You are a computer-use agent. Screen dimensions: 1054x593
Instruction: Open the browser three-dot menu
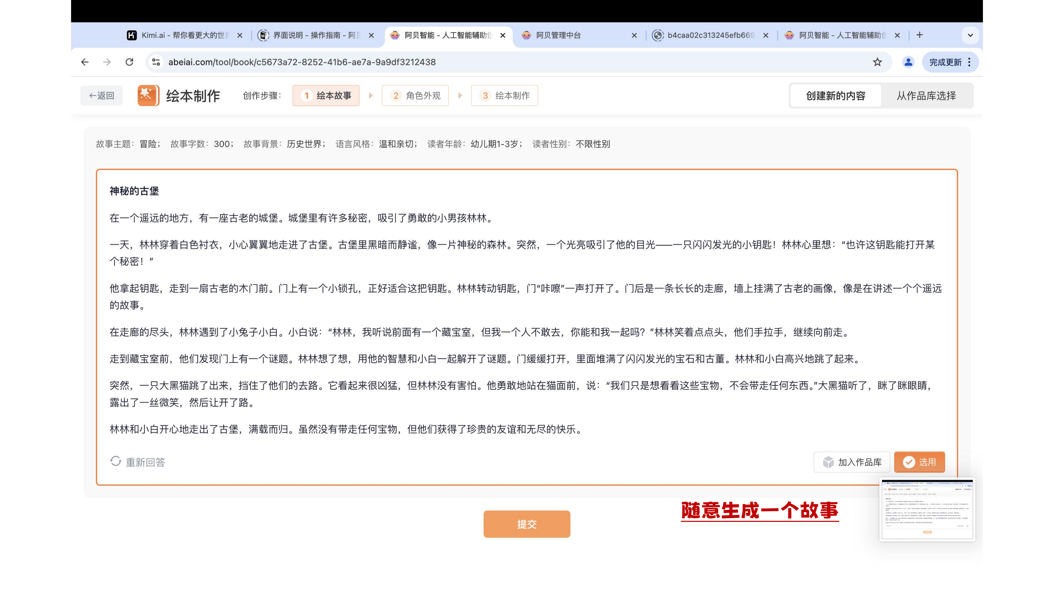[x=969, y=62]
